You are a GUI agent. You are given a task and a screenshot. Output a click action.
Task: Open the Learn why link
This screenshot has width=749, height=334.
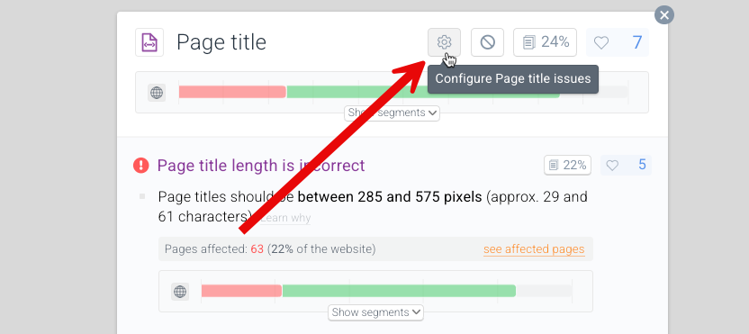[285, 218]
